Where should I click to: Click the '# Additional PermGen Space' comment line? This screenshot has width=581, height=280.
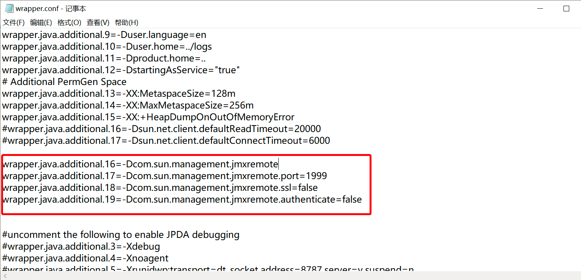click(x=64, y=82)
